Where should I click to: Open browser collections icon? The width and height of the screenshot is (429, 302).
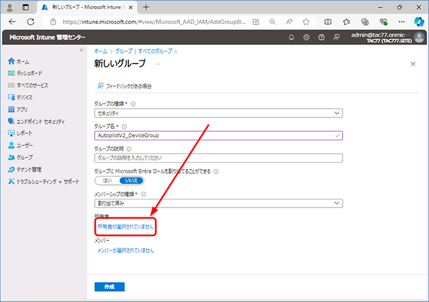(x=365, y=22)
